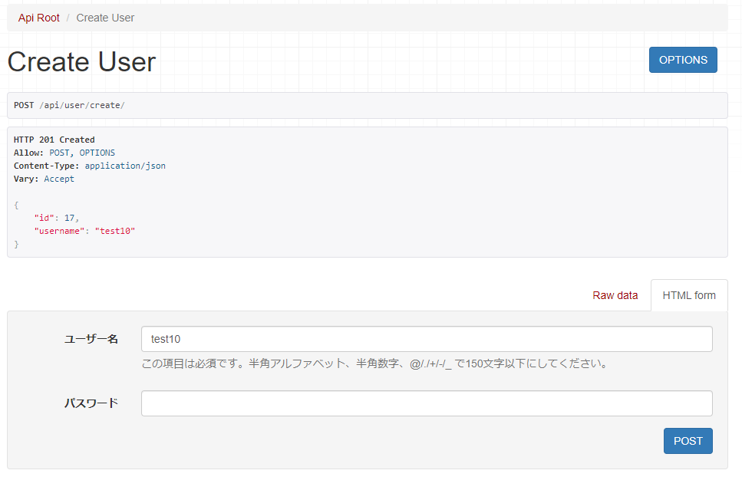This screenshot has height=490, width=742.
Task: Click the Allow: POST, OPTIONS header line
Action: tap(64, 153)
